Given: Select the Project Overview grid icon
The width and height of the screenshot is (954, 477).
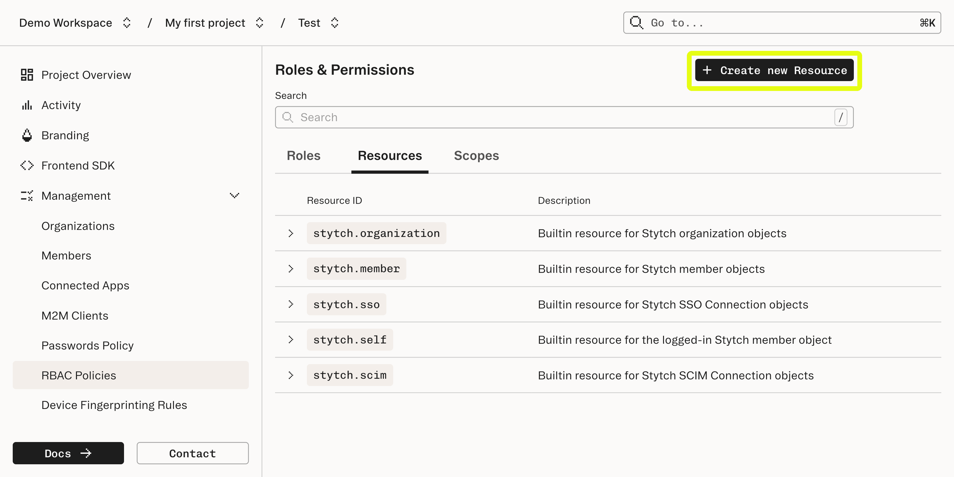Looking at the screenshot, I should [26, 74].
